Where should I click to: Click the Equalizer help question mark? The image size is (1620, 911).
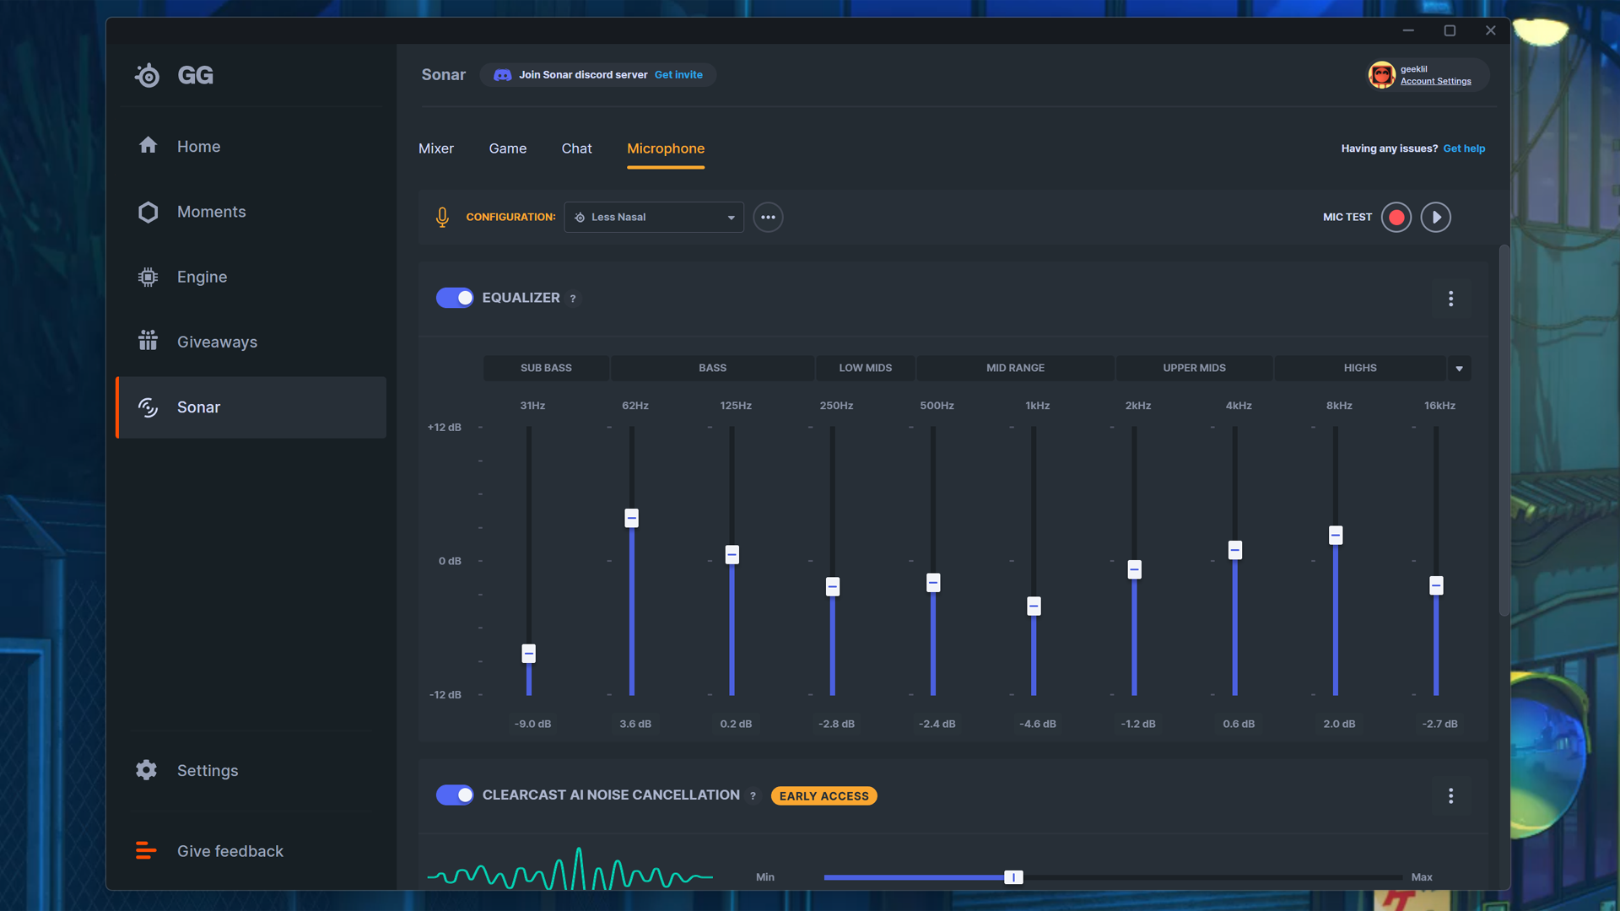click(573, 299)
